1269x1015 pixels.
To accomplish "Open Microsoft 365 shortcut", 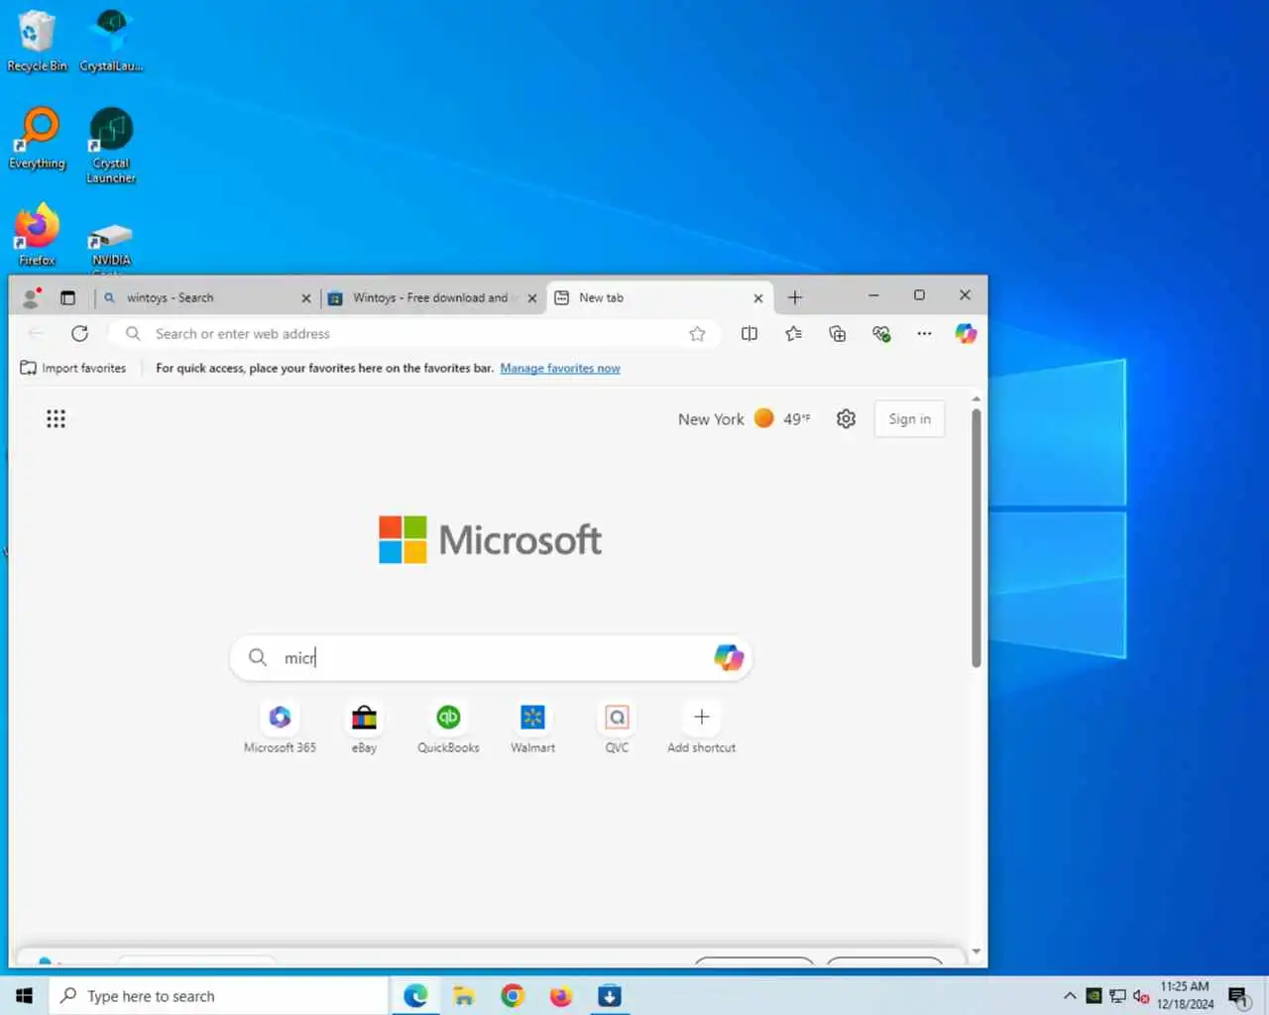I will [x=280, y=728].
